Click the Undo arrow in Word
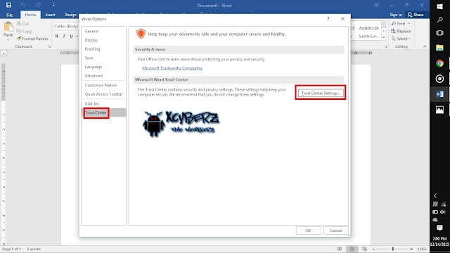This screenshot has height=253, width=450. click(x=23, y=5)
